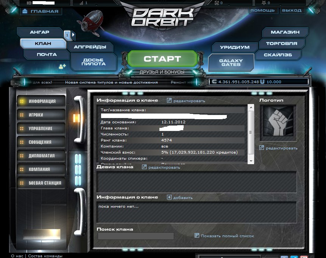Click the invite friend icon under ПОЧТА
This screenshot has height=258, width=326.
coord(62,67)
